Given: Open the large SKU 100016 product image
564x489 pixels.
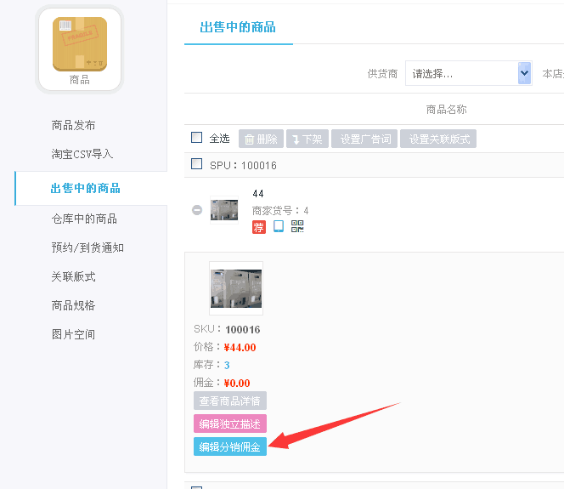Looking at the screenshot, I should click(236, 288).
